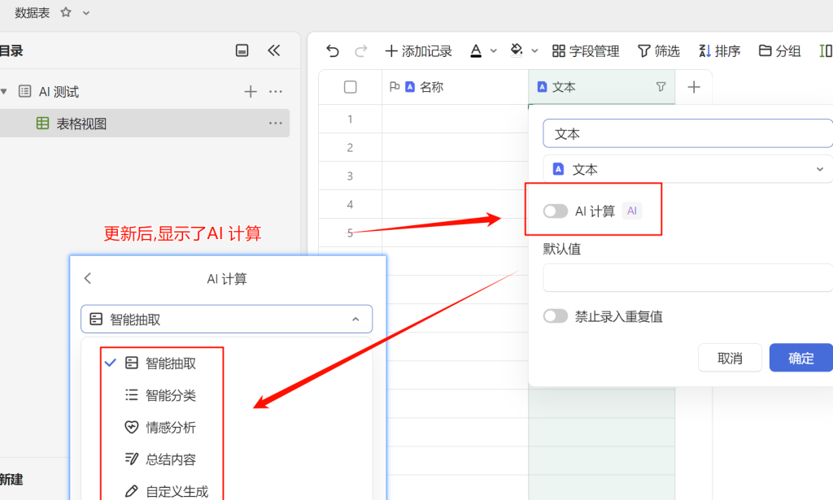Open the dropdown arrow next to 数据表 title
833x500 pixels.
(x=86, y=13)
